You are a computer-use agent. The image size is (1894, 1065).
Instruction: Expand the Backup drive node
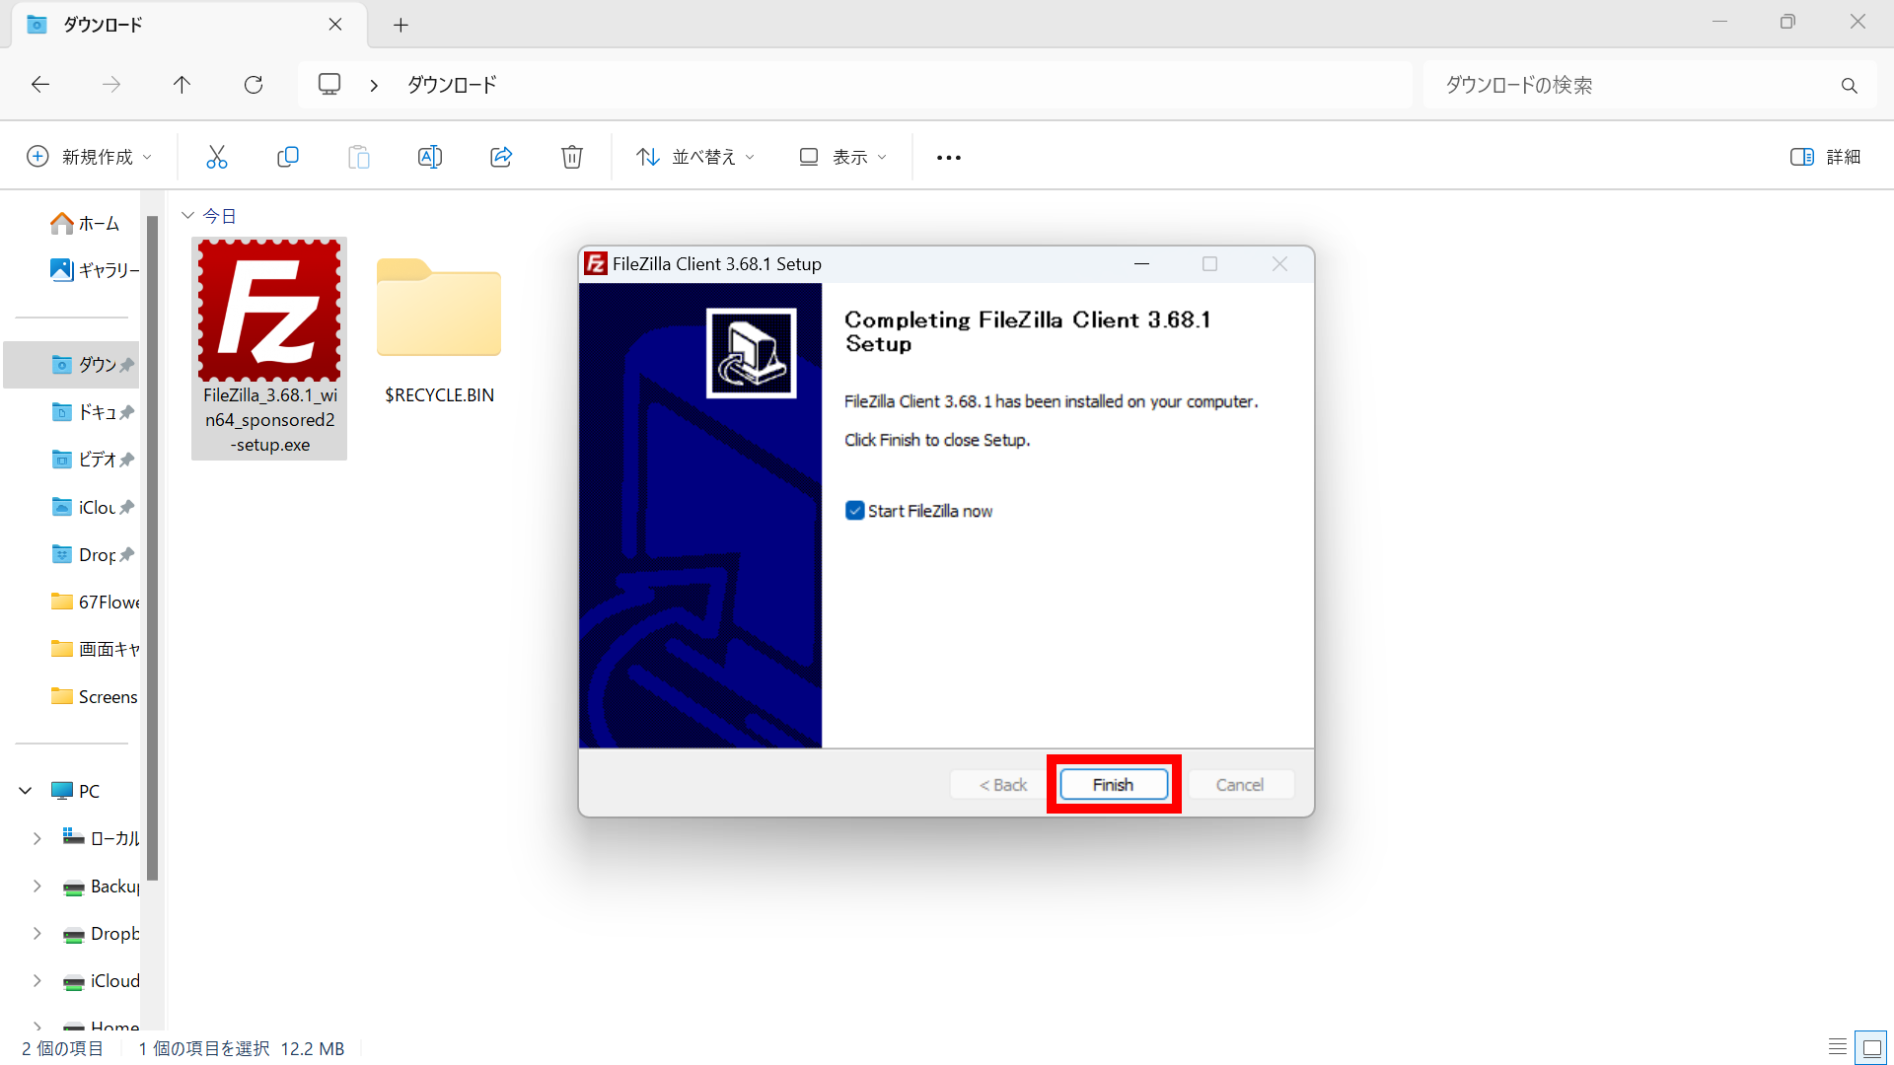coord(37,886)
